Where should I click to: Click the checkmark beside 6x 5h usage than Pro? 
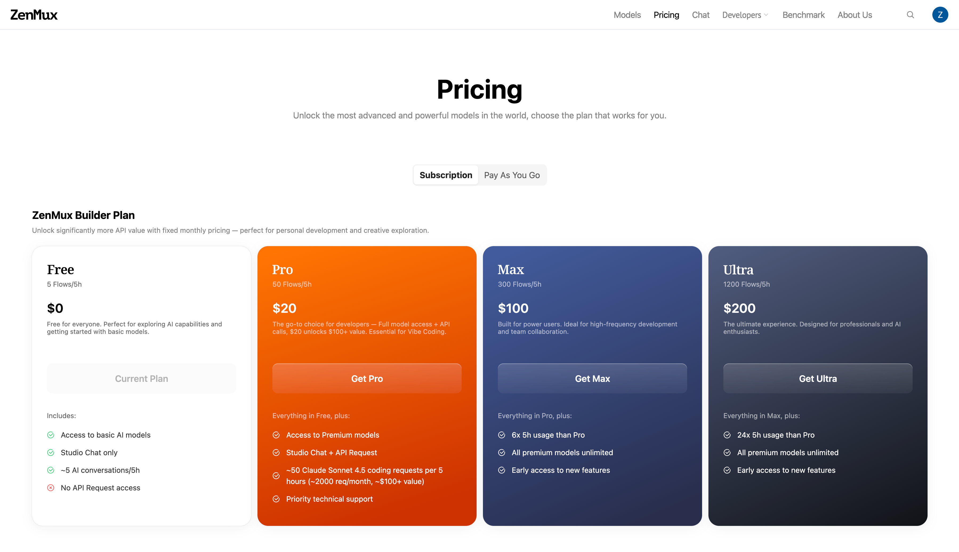point(502,435)
